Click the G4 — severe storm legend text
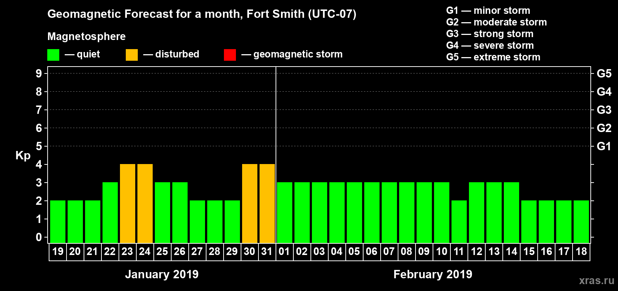The height and width of the screenshot is (291, 618). [x=490, y=45]
